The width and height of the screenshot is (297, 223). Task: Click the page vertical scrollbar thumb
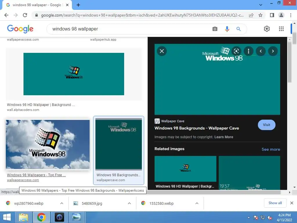click(x=294, y=38)
